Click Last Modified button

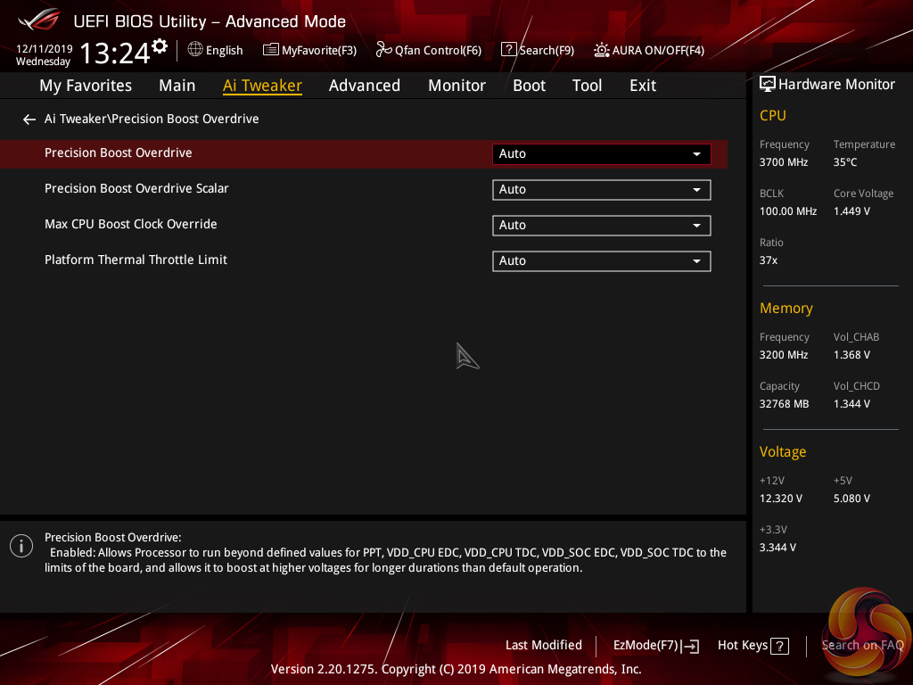click(x=543, y=646)
